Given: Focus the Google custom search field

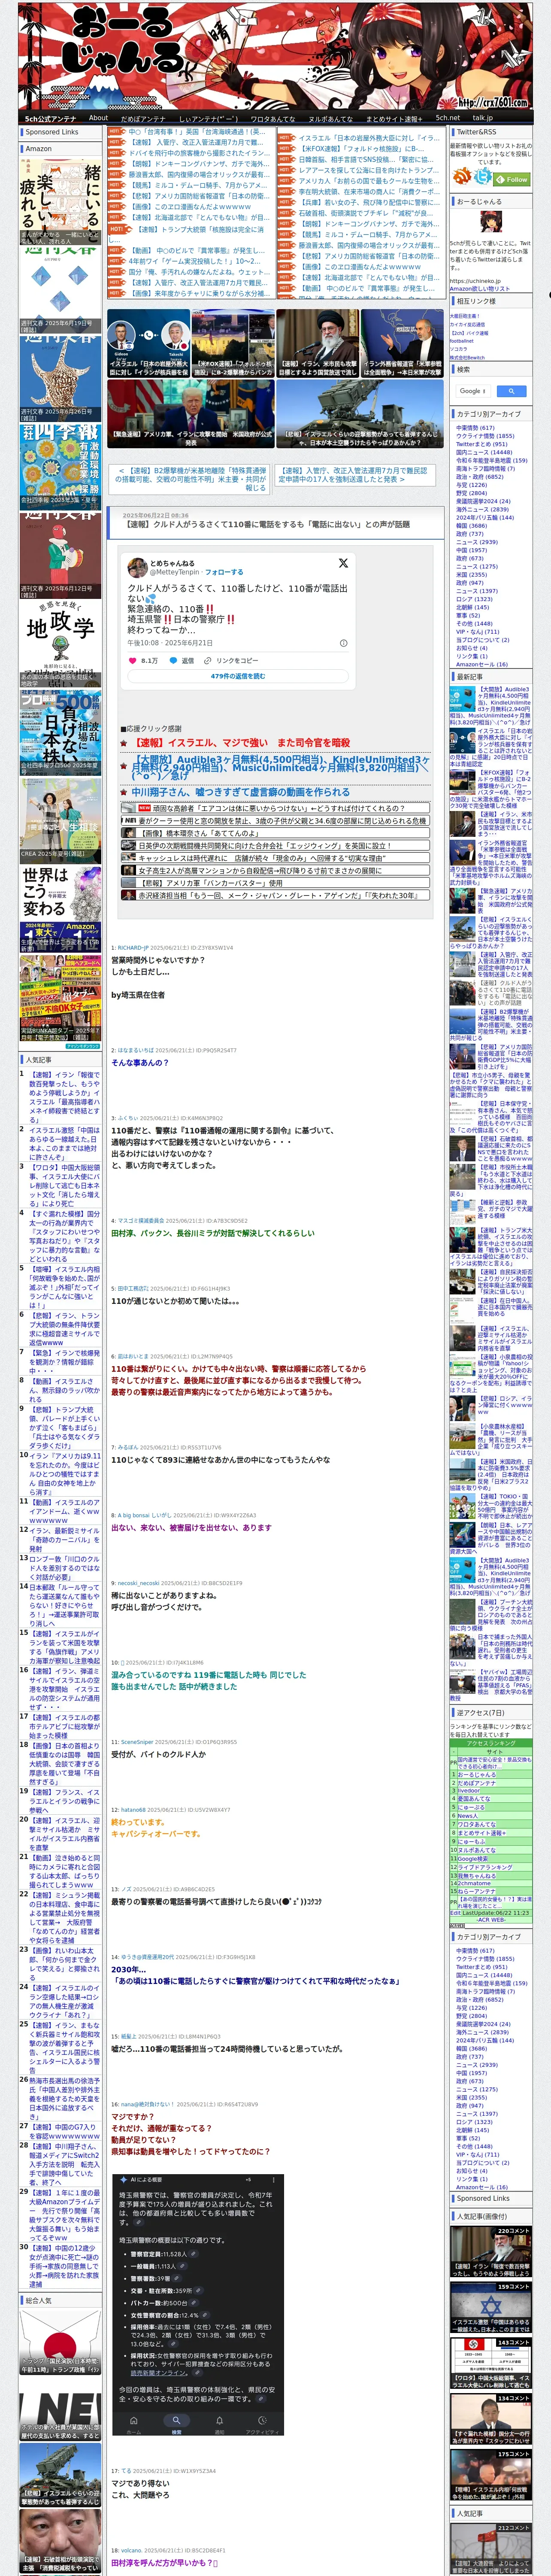Looking at the screenshot, I should 473,391.
